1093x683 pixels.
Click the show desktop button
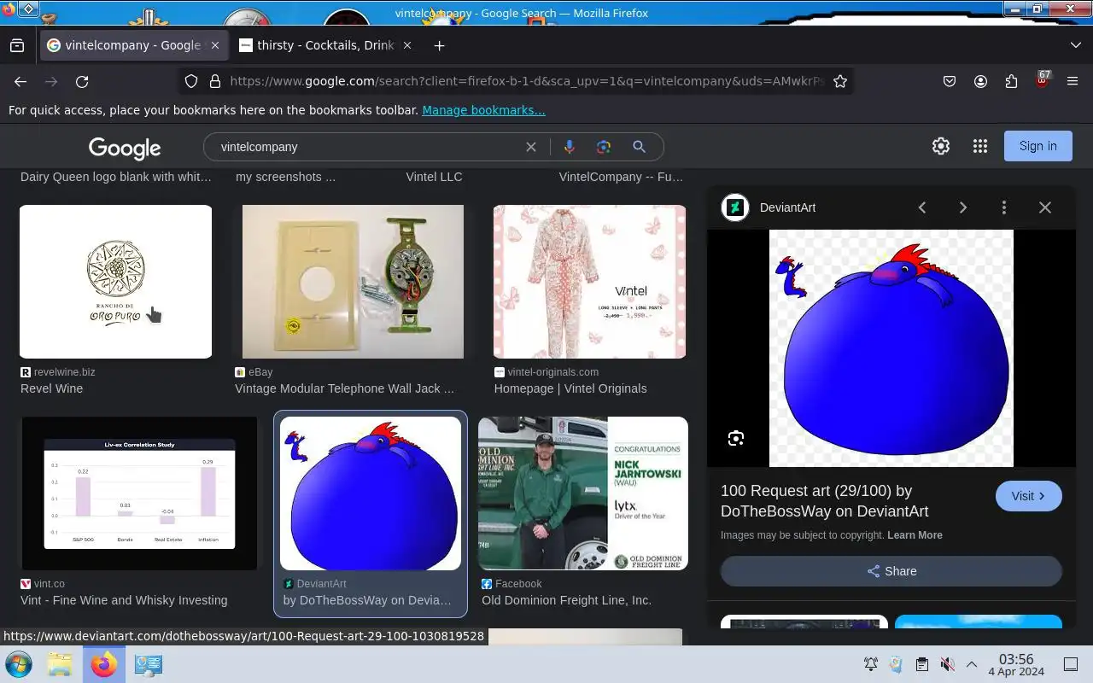pos(1071,664)
